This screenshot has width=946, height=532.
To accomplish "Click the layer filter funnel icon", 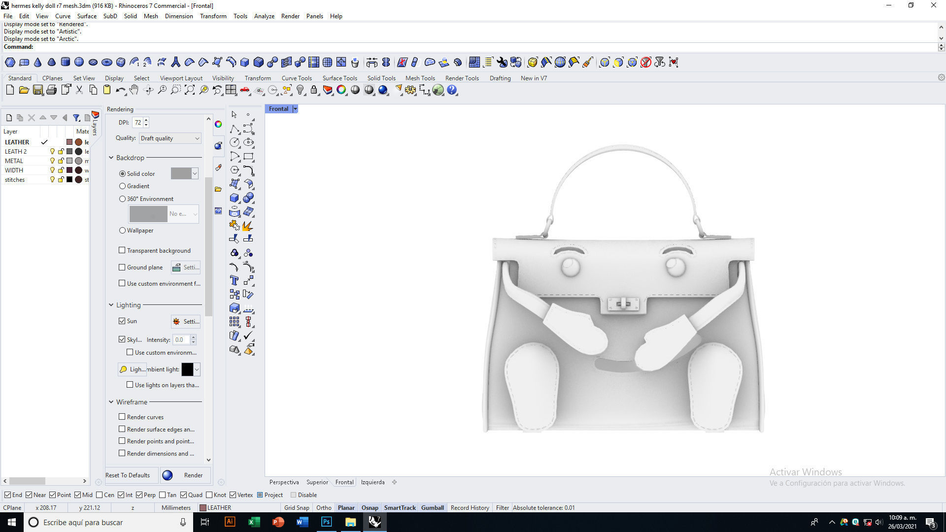I will (76, 118).
